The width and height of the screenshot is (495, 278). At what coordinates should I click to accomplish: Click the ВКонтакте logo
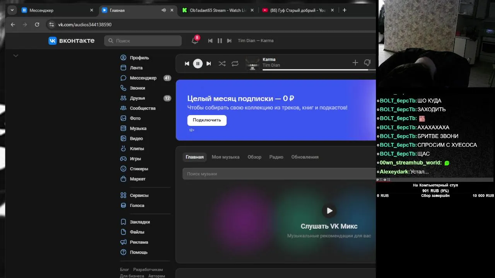click(72, 41)
